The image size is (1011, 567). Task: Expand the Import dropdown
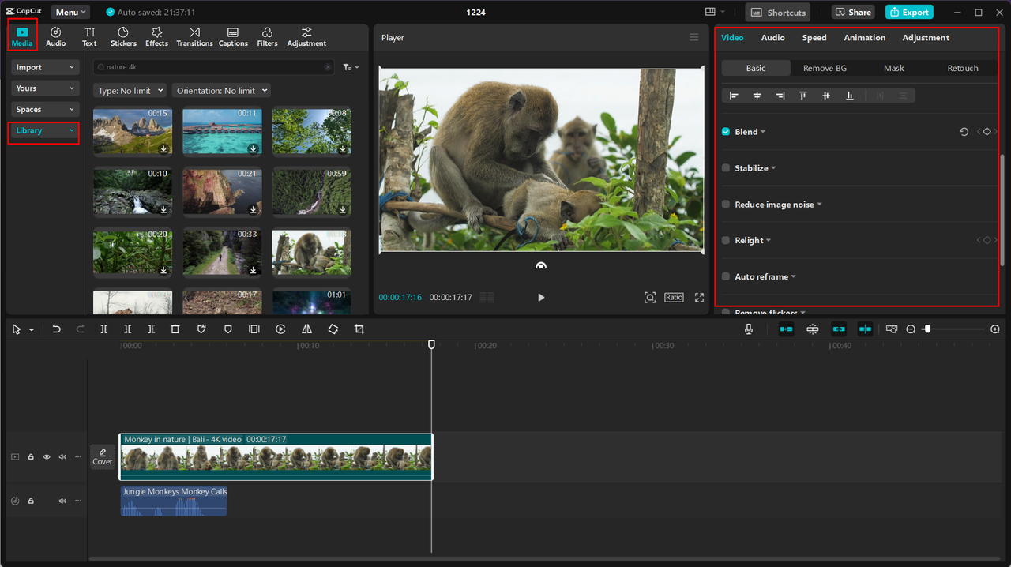coord(46,67)
